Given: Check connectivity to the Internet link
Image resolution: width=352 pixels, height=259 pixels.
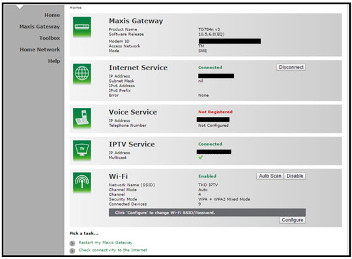Looking at the screenshot, I should (113, 250).
